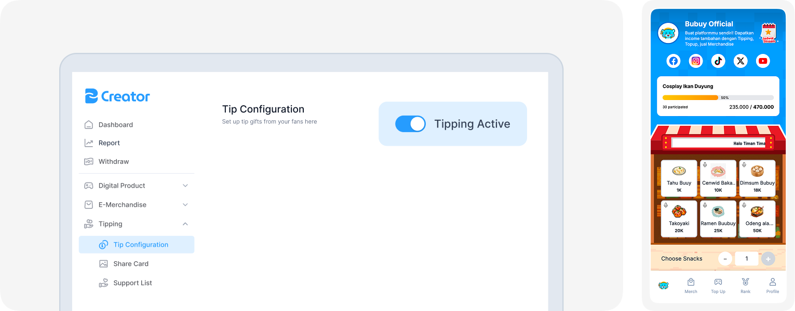Go to the Withdraw page
This screenshot has width=795, height=311.
pyautogui.click(x=113, y=162)
